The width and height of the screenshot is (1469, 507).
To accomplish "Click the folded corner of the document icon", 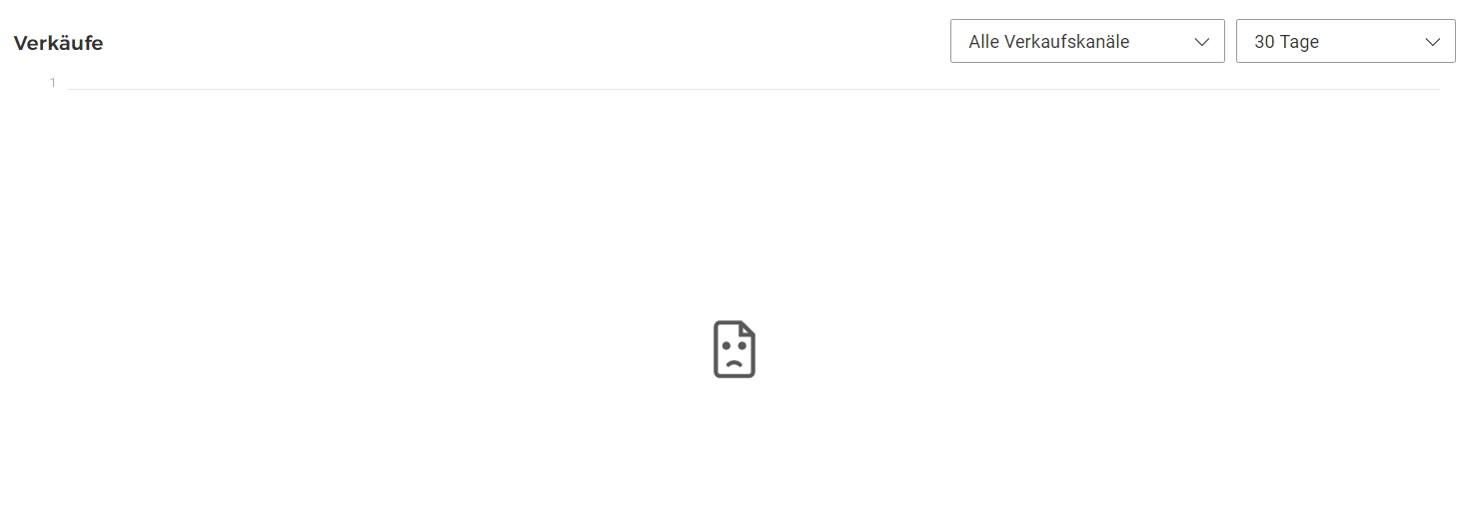I will [x=747, y=329].
